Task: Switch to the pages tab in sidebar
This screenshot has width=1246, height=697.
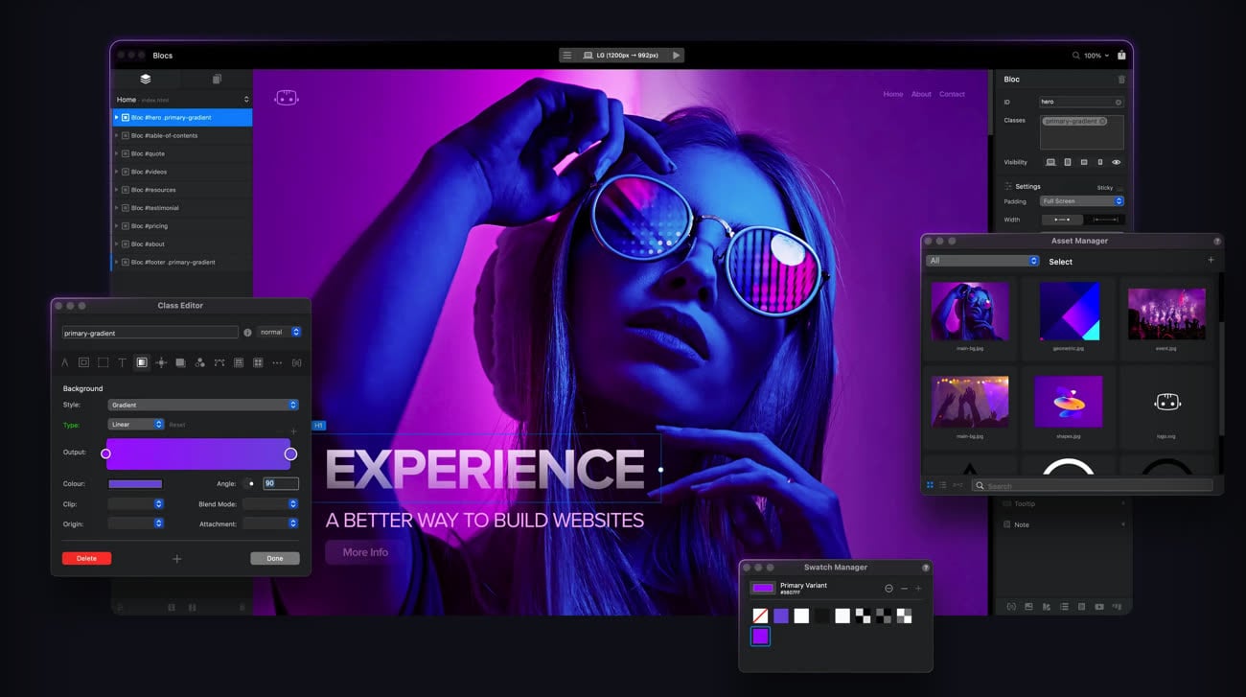Action: click(x=217, y=80)
